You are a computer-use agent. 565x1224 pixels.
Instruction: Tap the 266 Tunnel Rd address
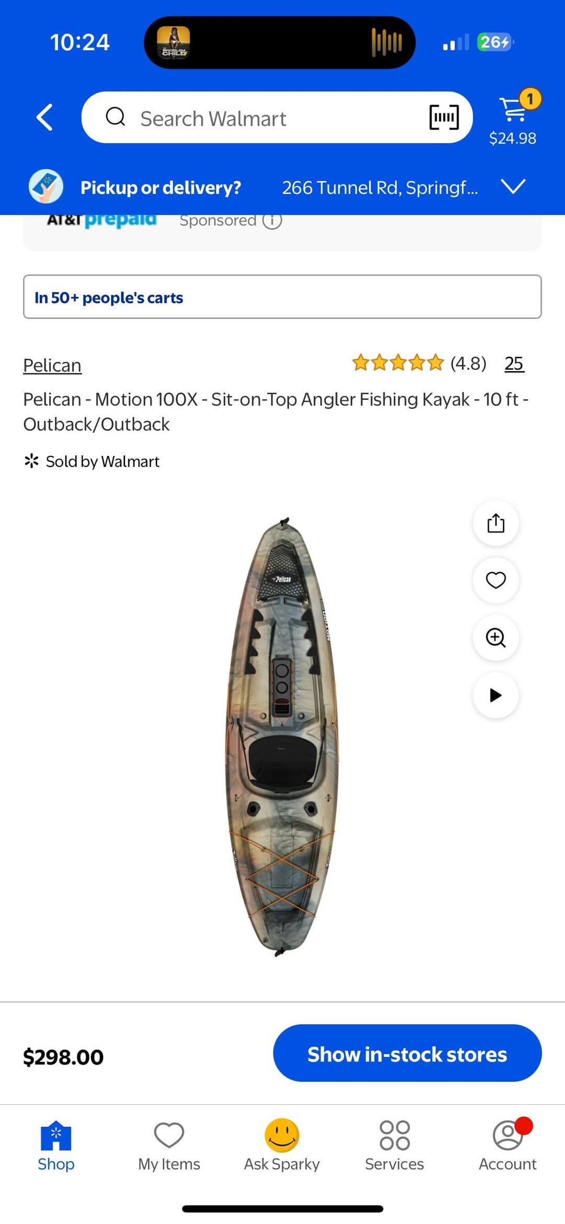click(380, 188)
